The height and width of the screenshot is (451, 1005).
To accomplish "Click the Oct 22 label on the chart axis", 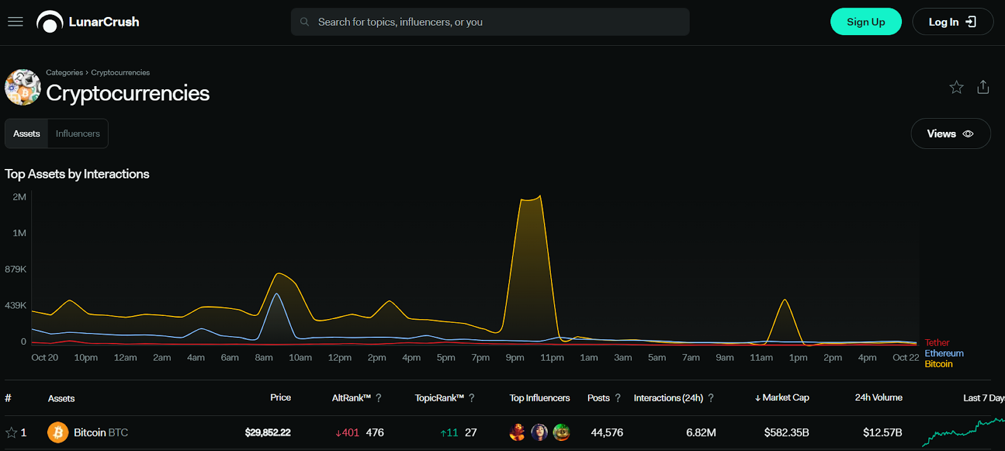I will (x=906, y=357).
